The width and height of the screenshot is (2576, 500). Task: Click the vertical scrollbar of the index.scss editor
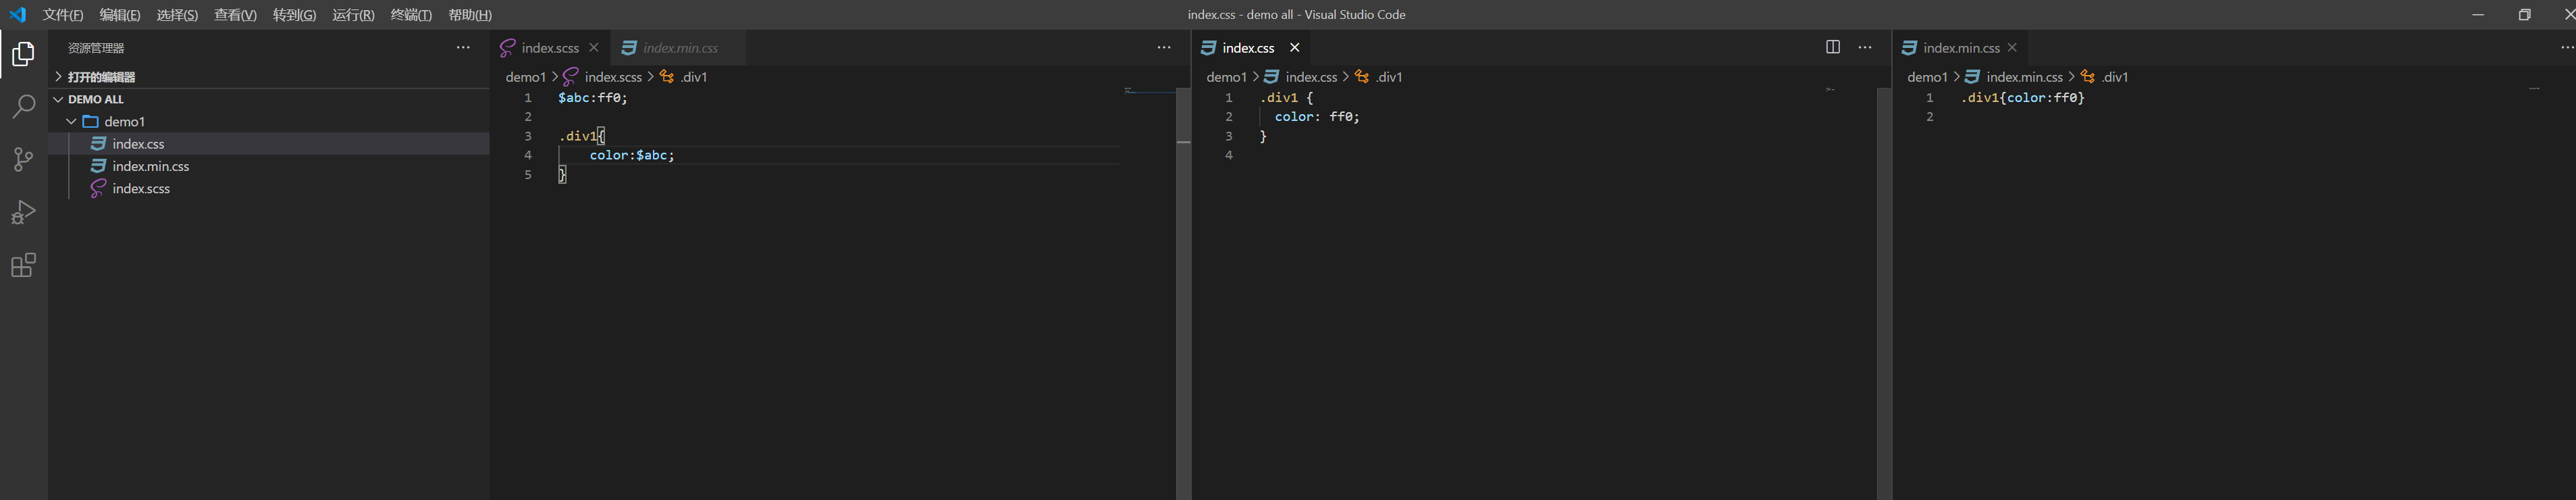(x=1183, y=293)
